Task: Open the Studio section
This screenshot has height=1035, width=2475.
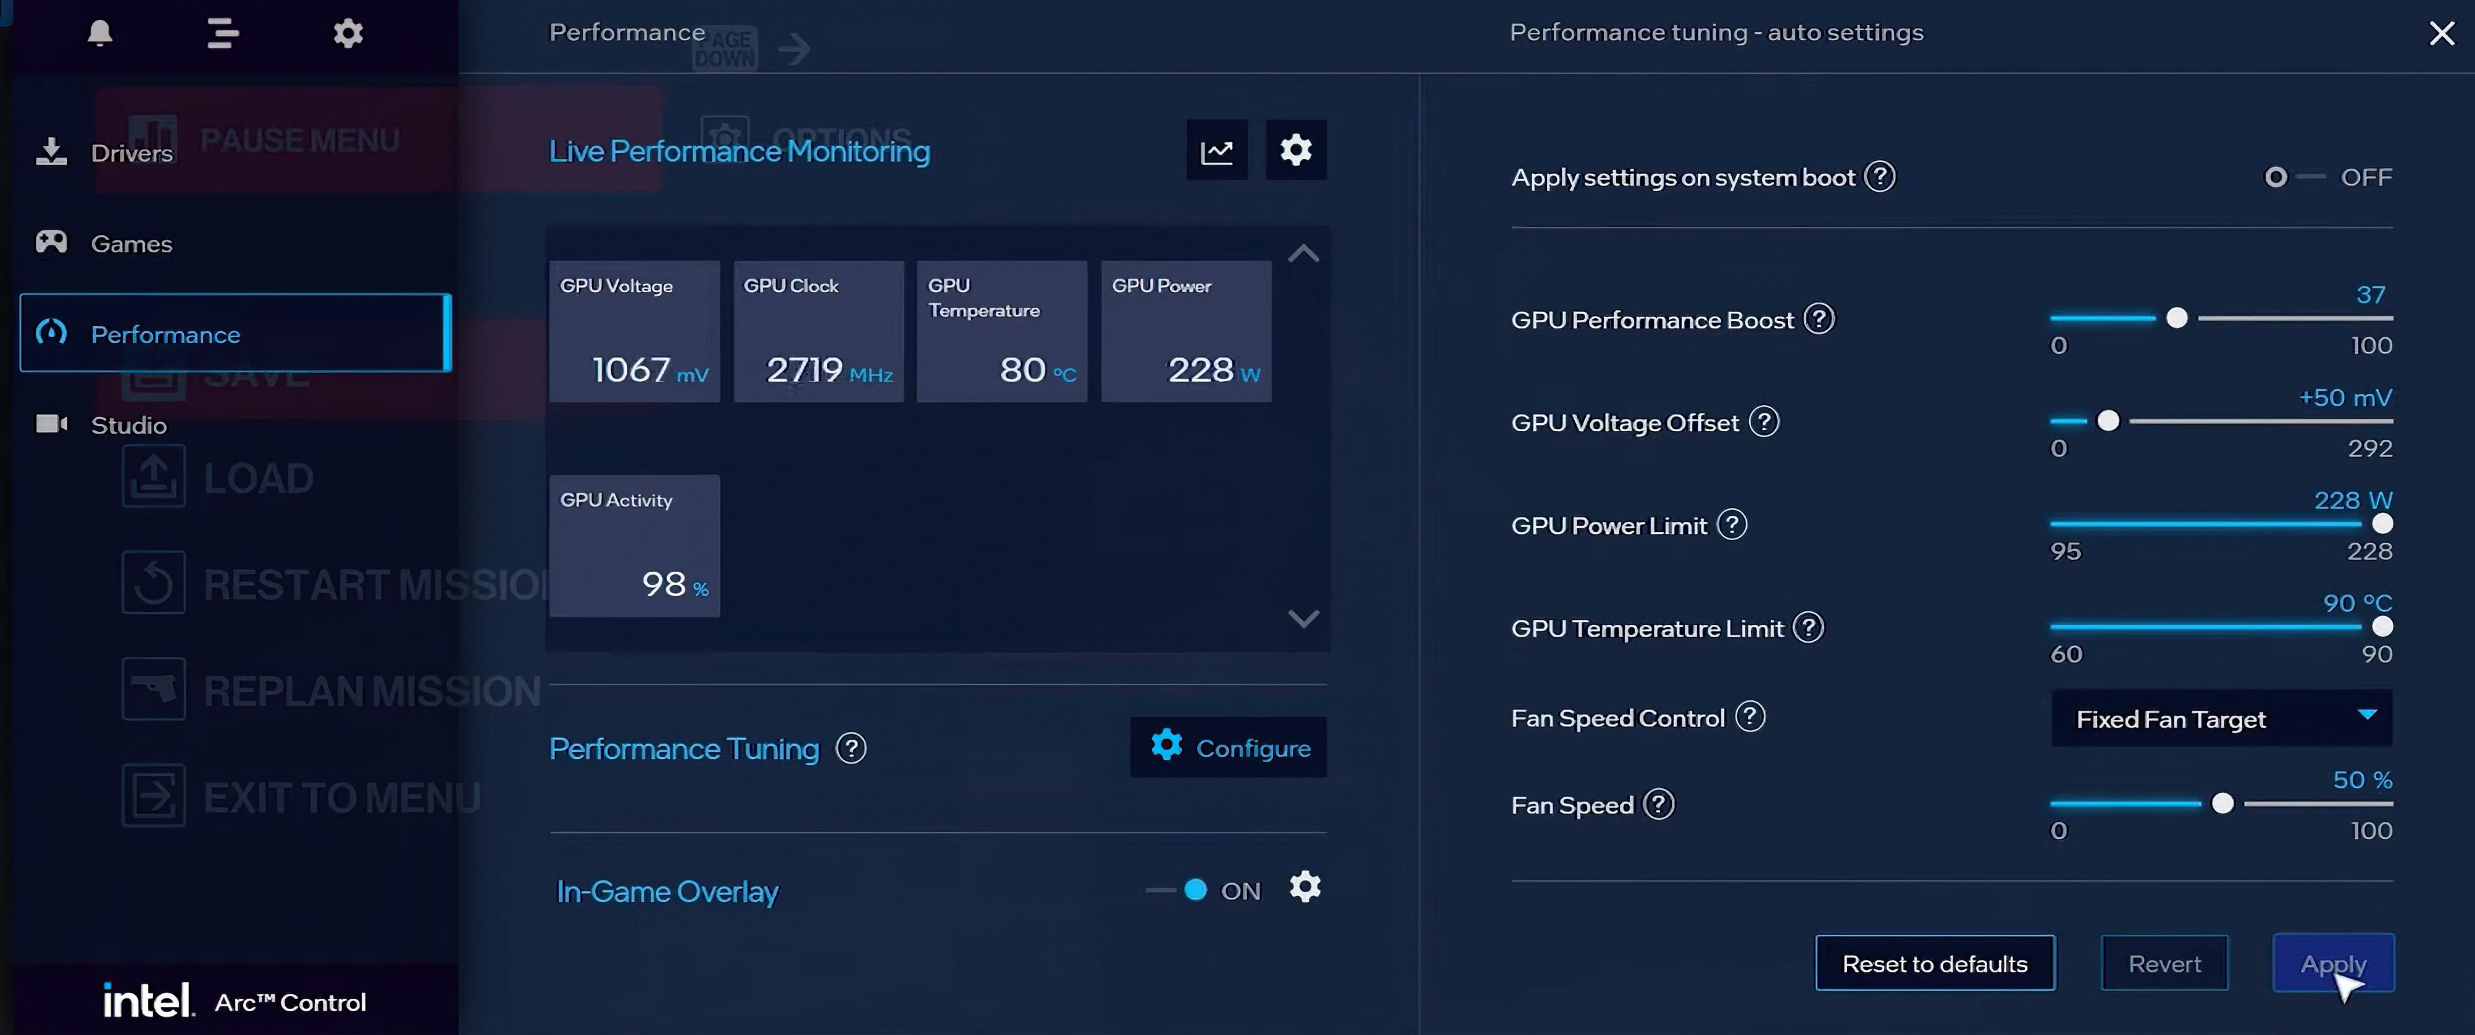Action: tap(128, 425)
